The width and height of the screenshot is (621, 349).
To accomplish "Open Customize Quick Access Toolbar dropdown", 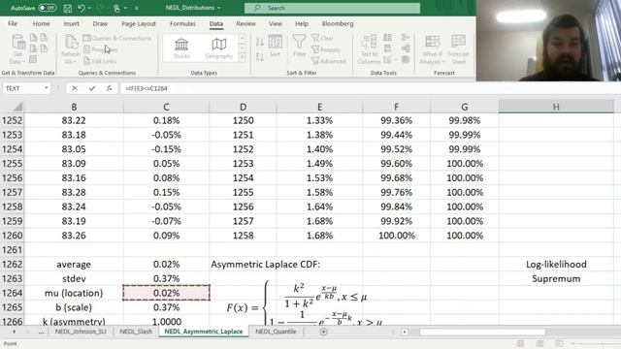I will click(x=136, y=8).
